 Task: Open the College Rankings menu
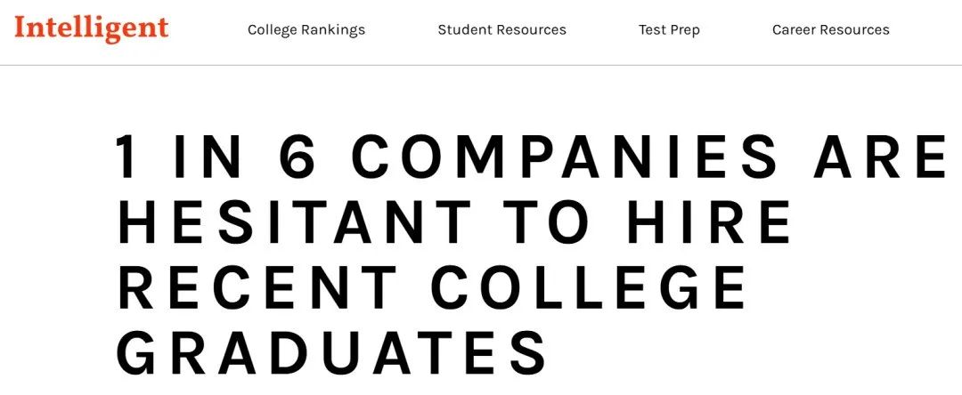point(306,29)
